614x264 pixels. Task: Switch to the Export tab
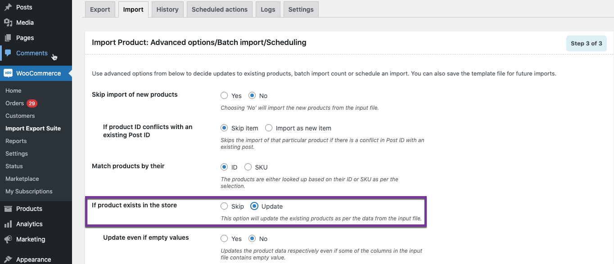click(100, 9)
